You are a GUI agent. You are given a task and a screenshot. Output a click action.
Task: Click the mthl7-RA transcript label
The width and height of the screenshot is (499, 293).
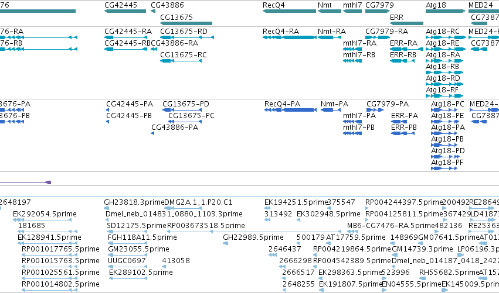[359, 43]
